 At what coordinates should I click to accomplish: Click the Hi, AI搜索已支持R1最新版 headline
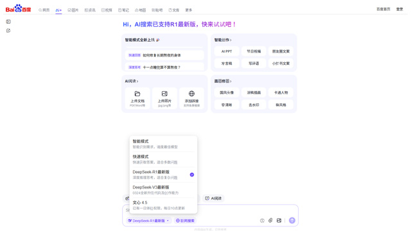coord(180,24)
